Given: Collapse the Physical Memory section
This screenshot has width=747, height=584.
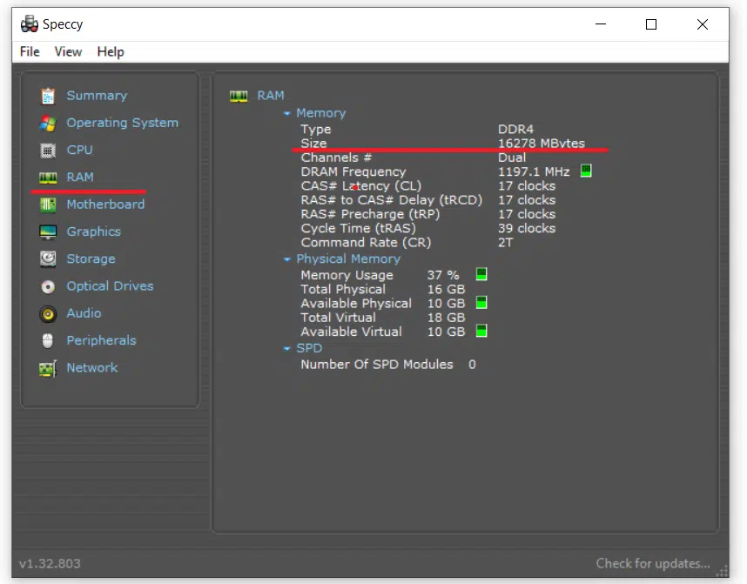Looking at the screenshot, I should [x=286, y=259].
